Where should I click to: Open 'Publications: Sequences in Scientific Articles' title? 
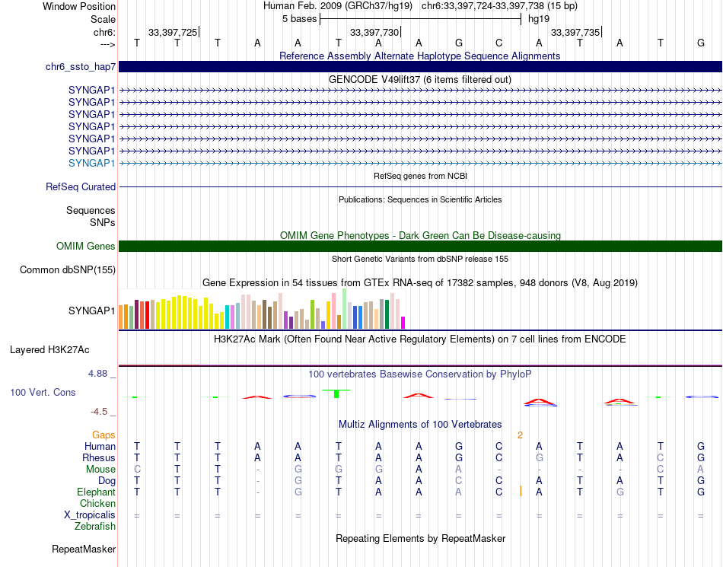(x=420, y=199)
